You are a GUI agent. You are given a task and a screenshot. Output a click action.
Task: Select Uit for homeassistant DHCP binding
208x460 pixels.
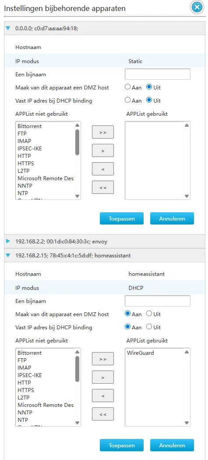click(x=149, y=327)
